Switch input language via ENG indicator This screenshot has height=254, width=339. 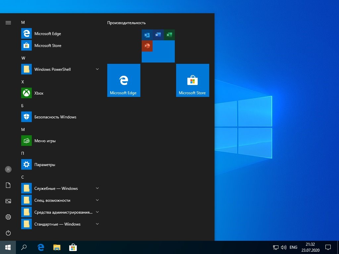pyautogui.click(x=293, y=247)
